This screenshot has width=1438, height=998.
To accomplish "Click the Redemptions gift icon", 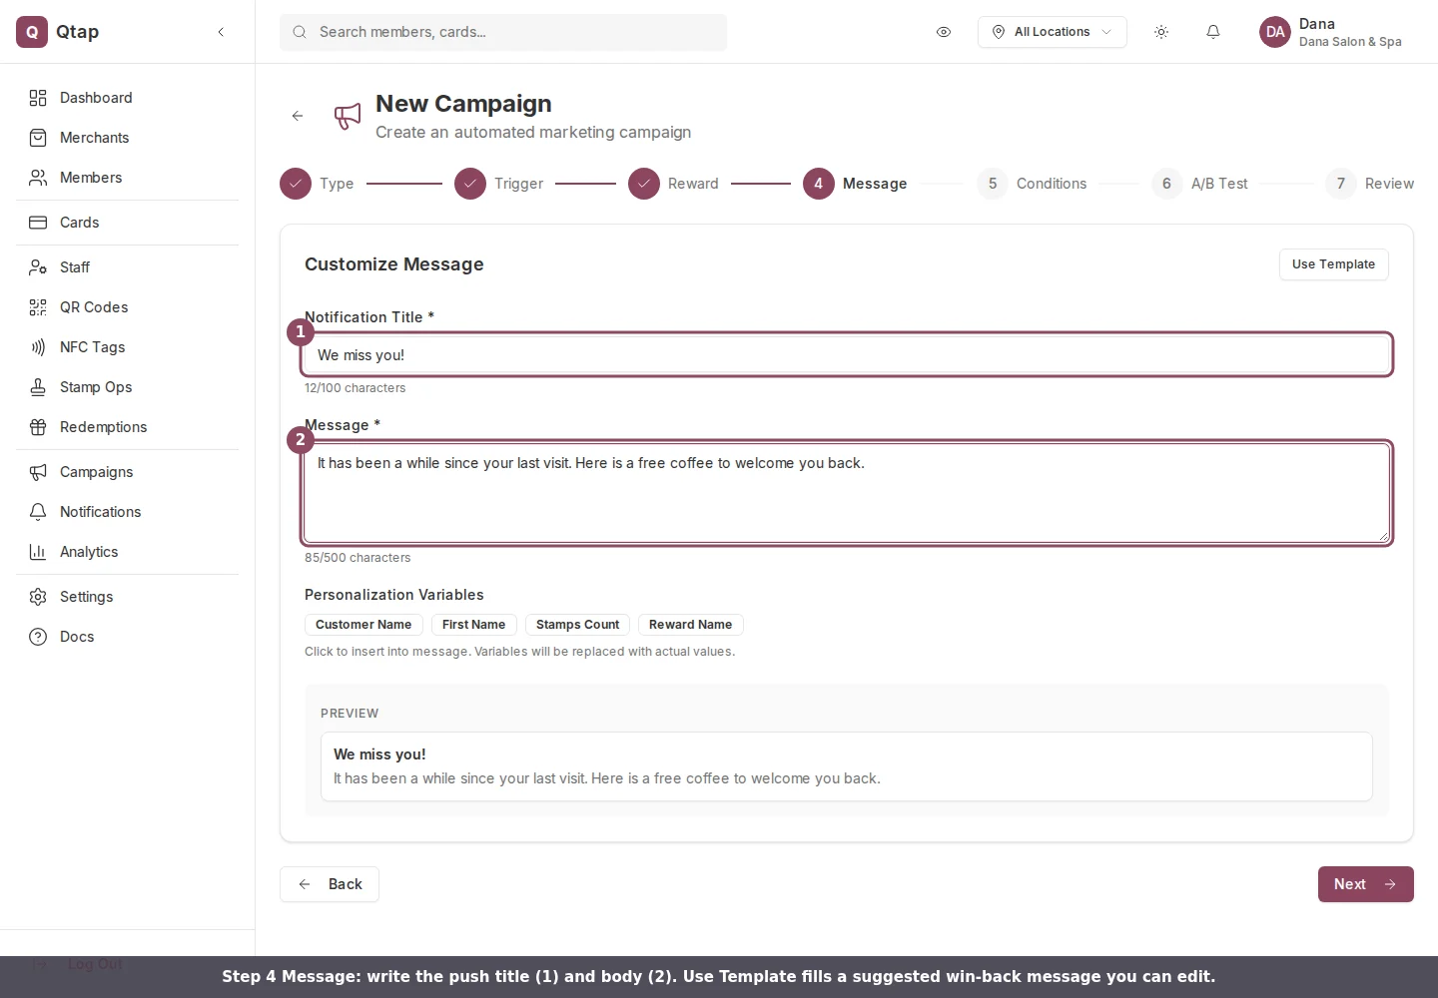I will pos(38,427).
